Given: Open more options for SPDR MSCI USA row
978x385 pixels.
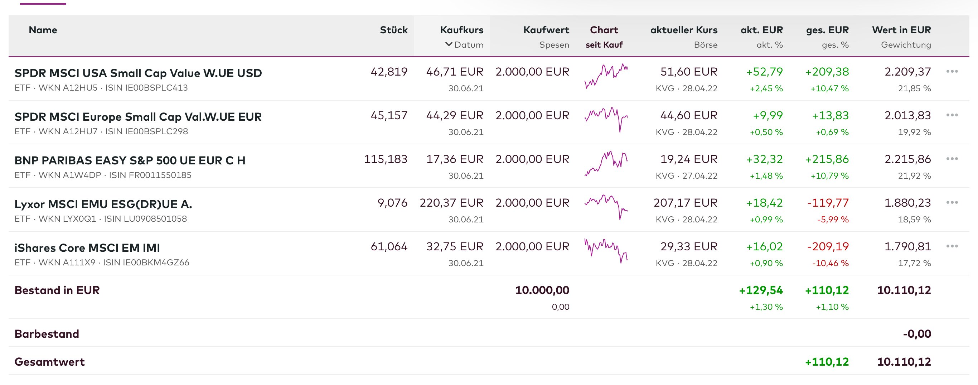Looking at the screenshot, I should point(952,71).
